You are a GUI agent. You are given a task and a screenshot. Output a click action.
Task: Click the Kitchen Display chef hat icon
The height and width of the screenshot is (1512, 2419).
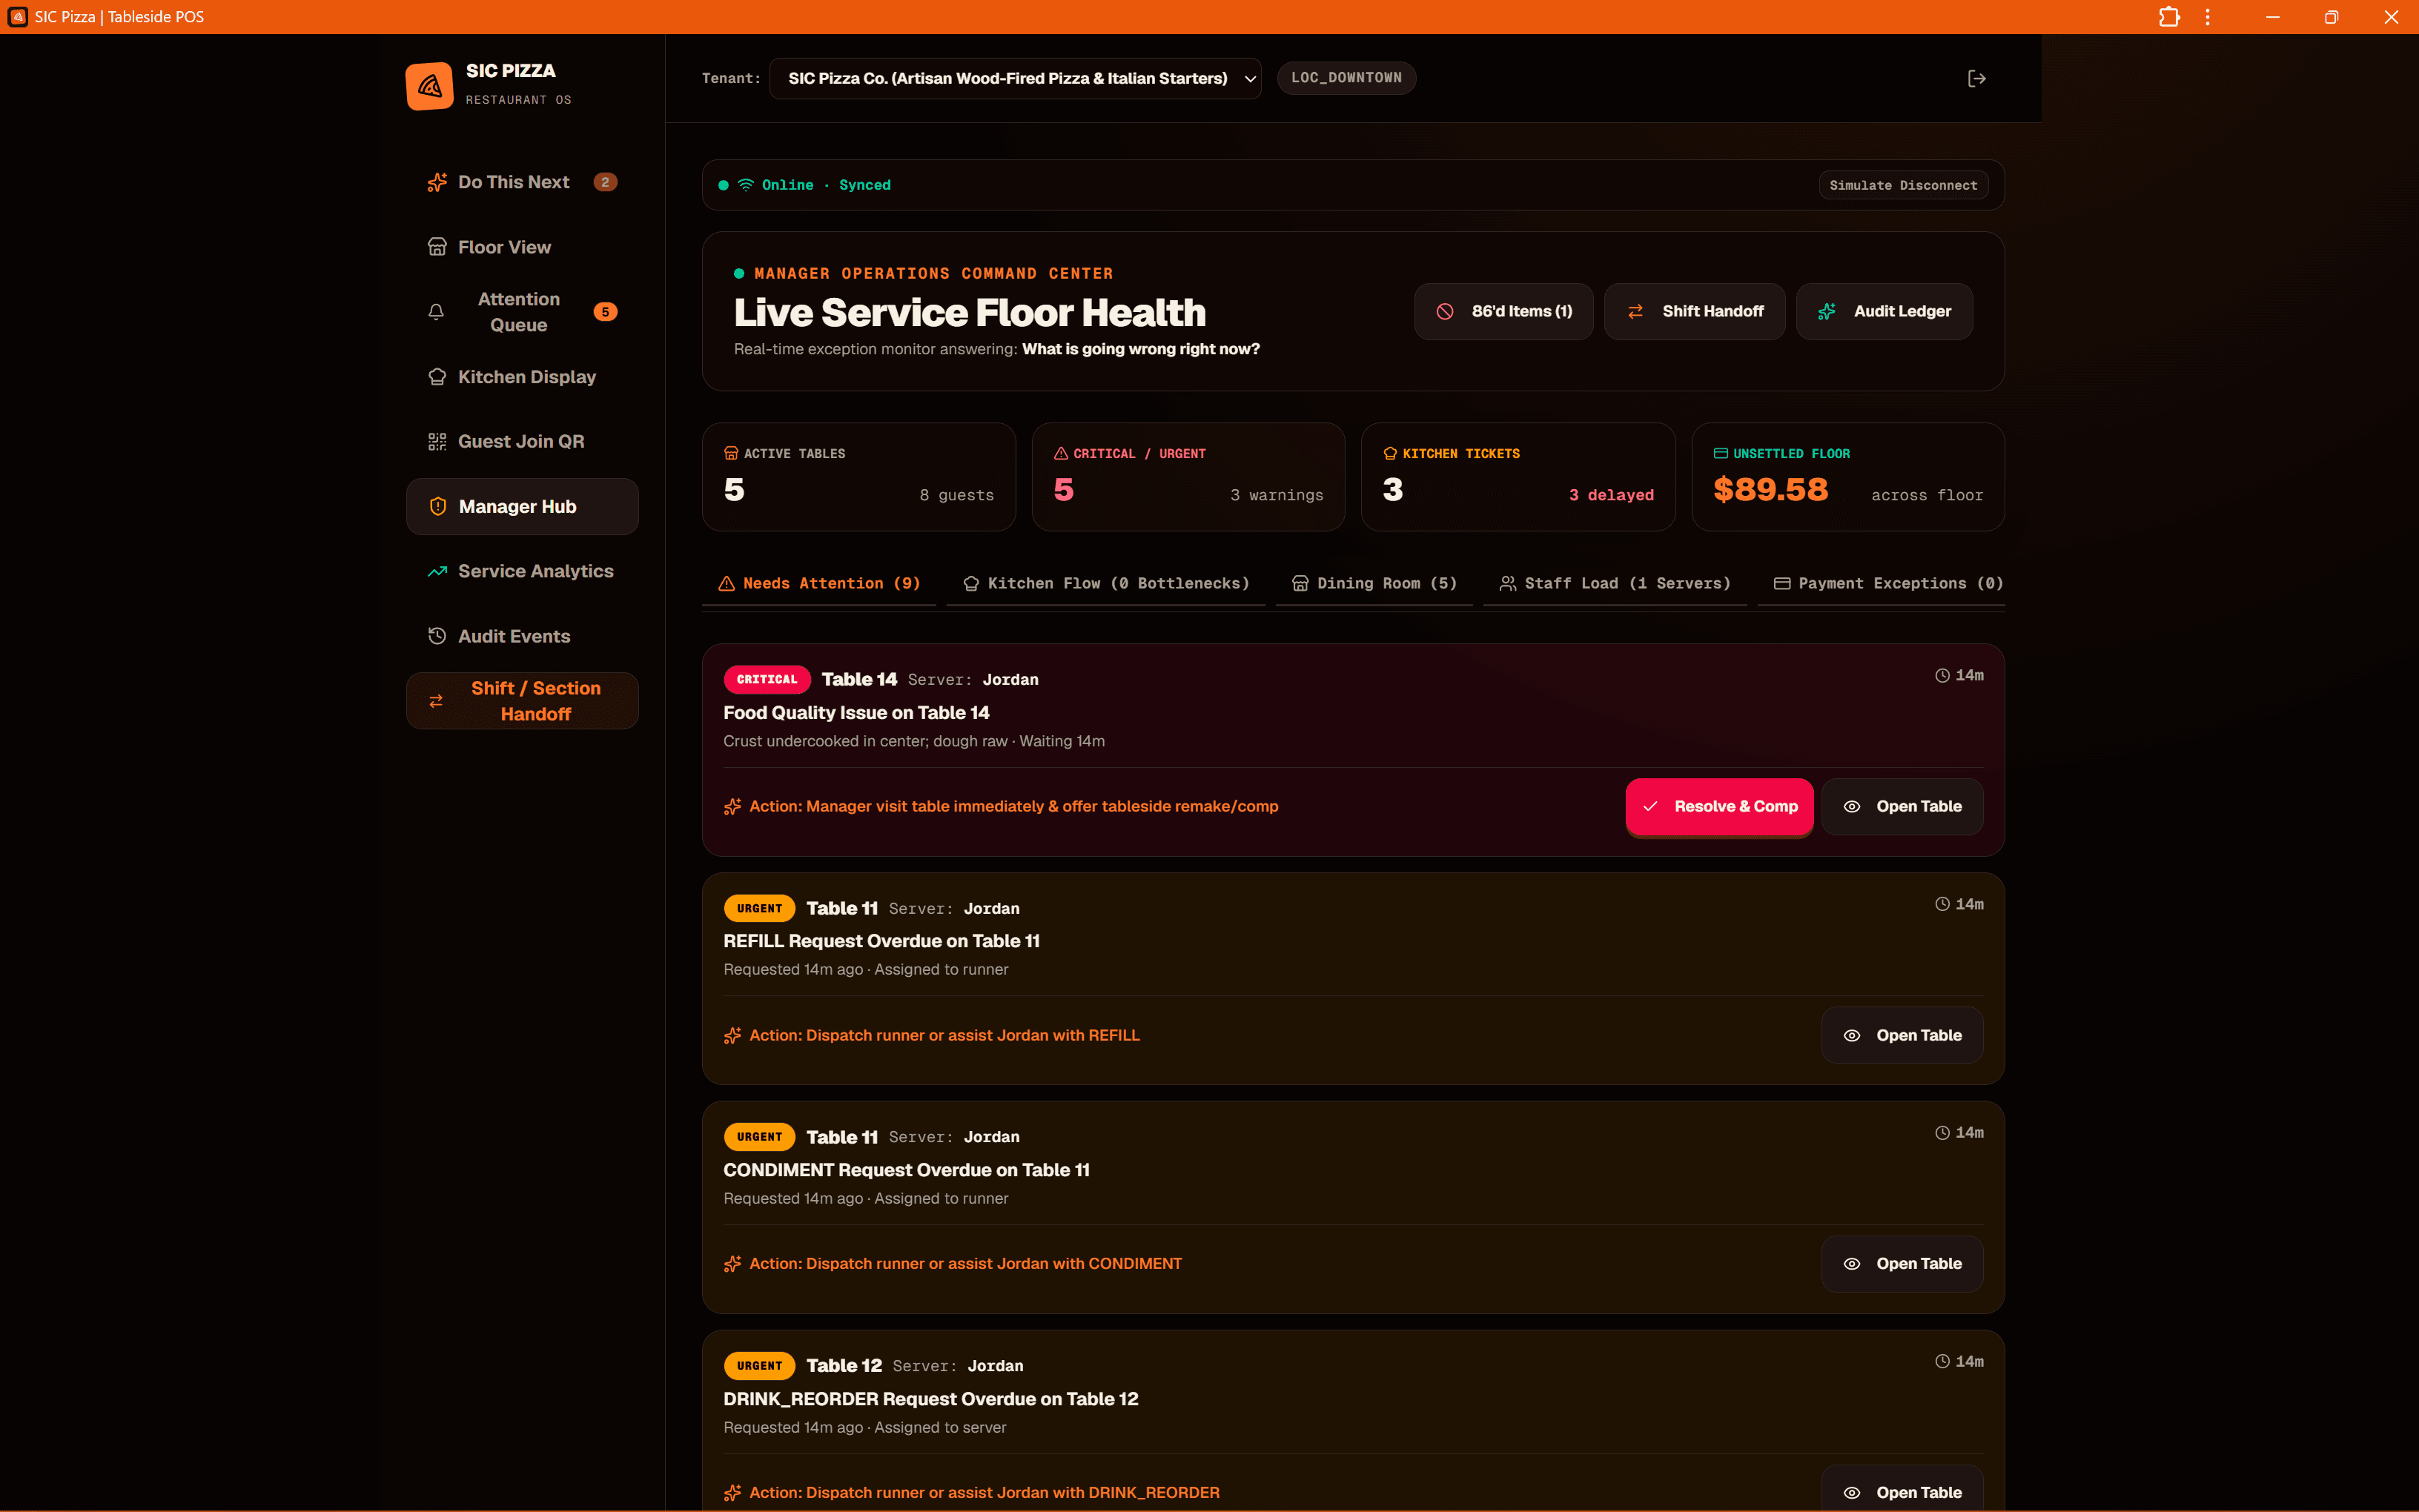437,377
